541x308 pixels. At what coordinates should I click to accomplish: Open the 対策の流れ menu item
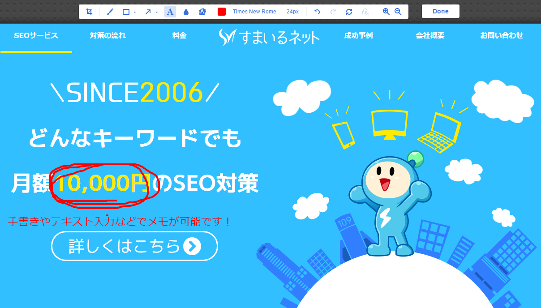tap(108, 35)
